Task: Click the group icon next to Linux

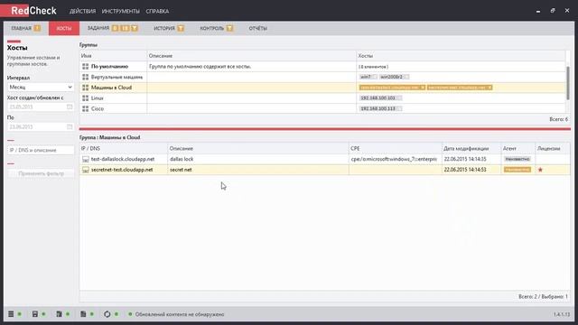Action: point(86,98)
